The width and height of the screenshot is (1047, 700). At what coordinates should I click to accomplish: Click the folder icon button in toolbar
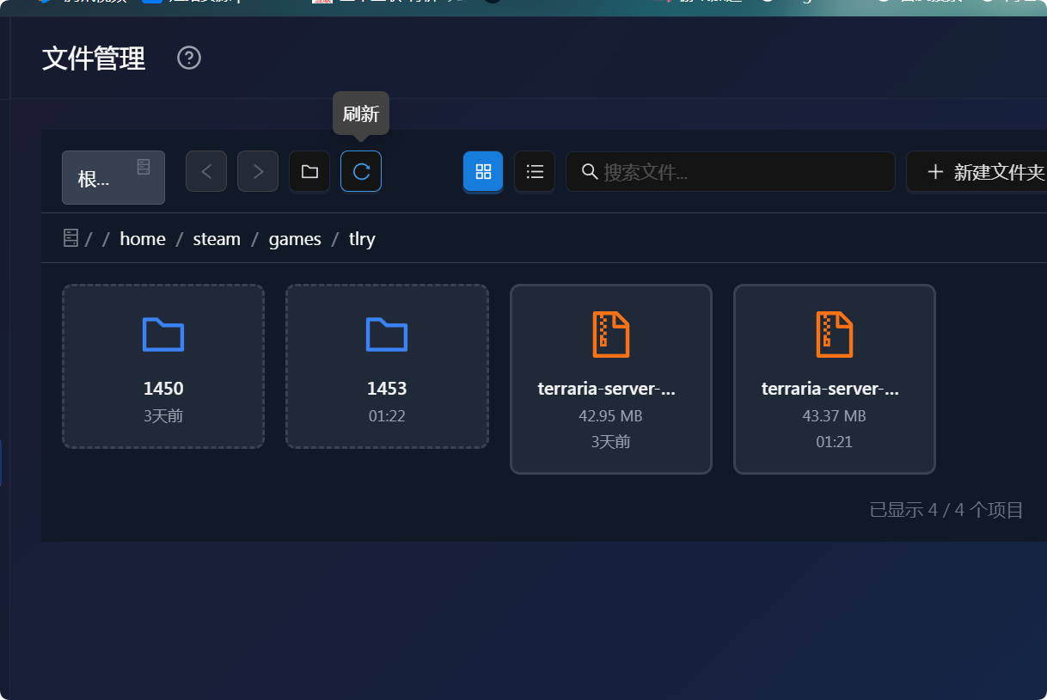pyautogui.click(x=309, y=171)
